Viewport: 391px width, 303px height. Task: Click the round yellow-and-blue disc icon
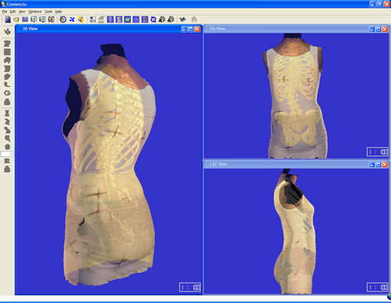pos(63,20)
